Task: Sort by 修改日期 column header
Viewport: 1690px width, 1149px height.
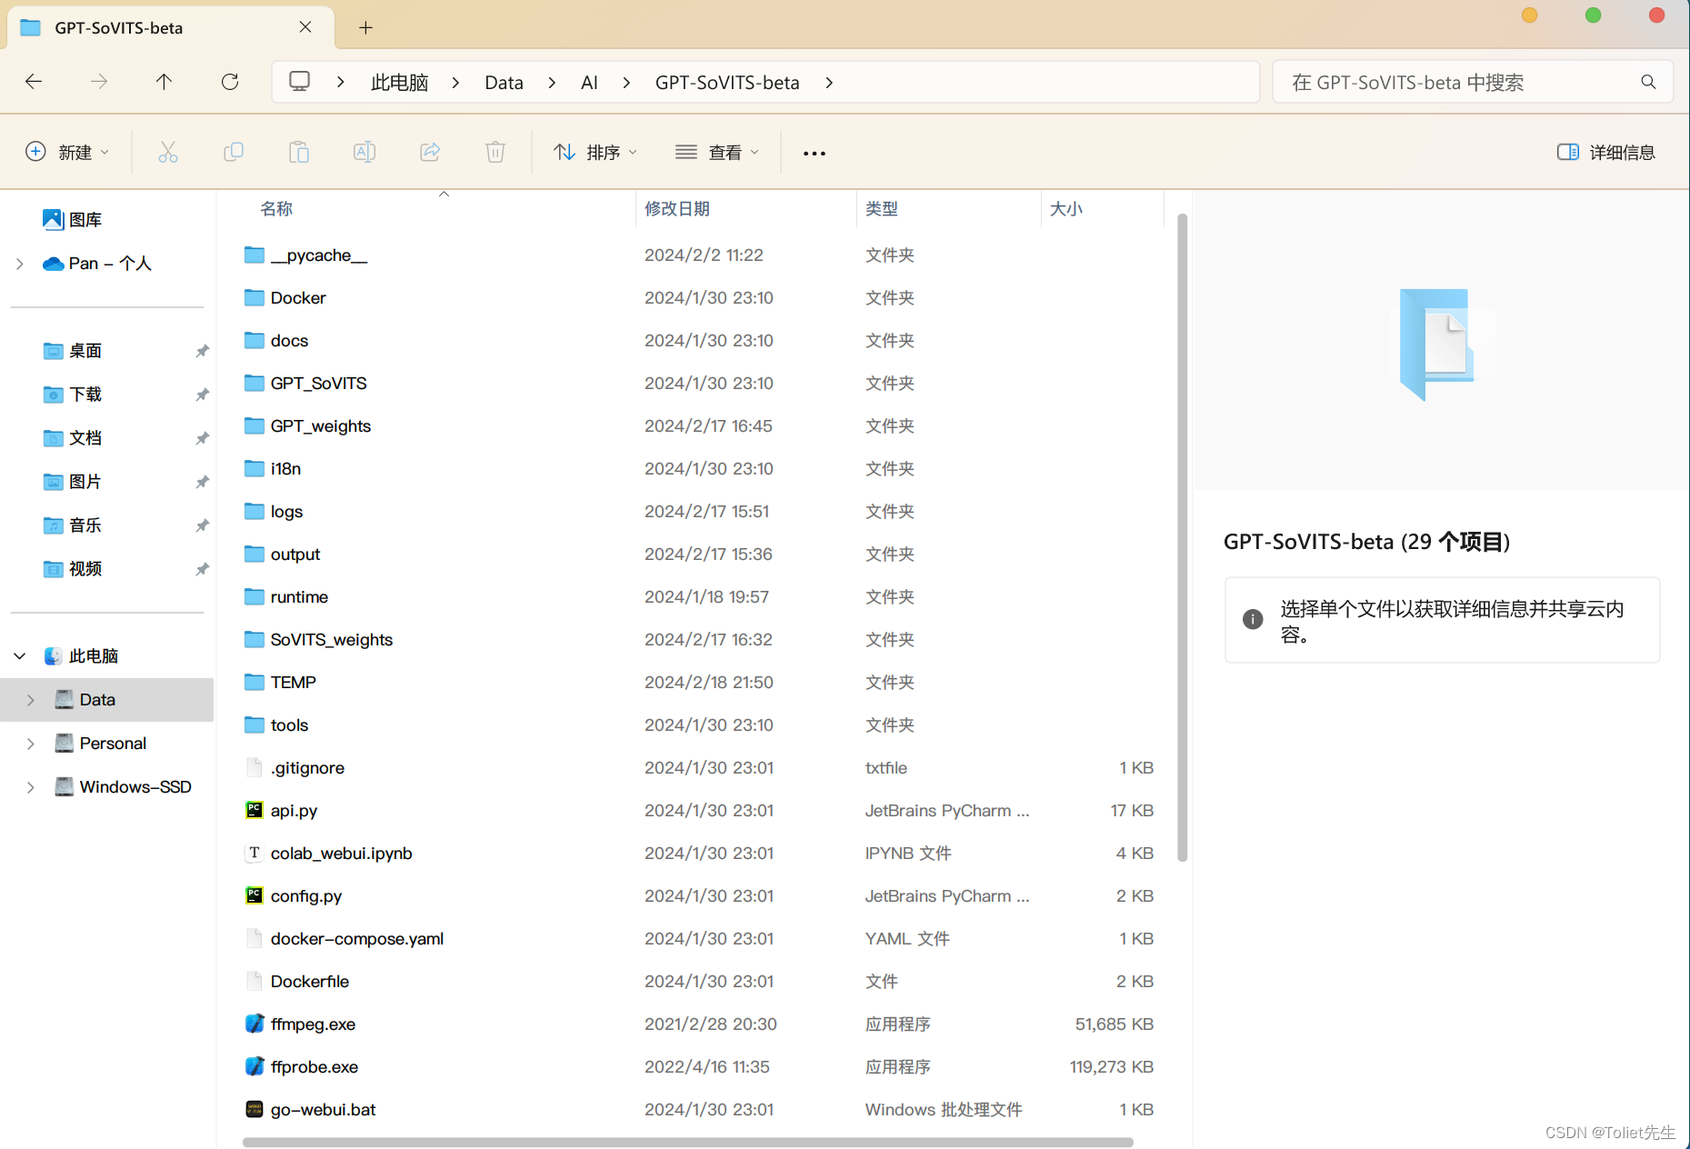Action: (677, 208)
